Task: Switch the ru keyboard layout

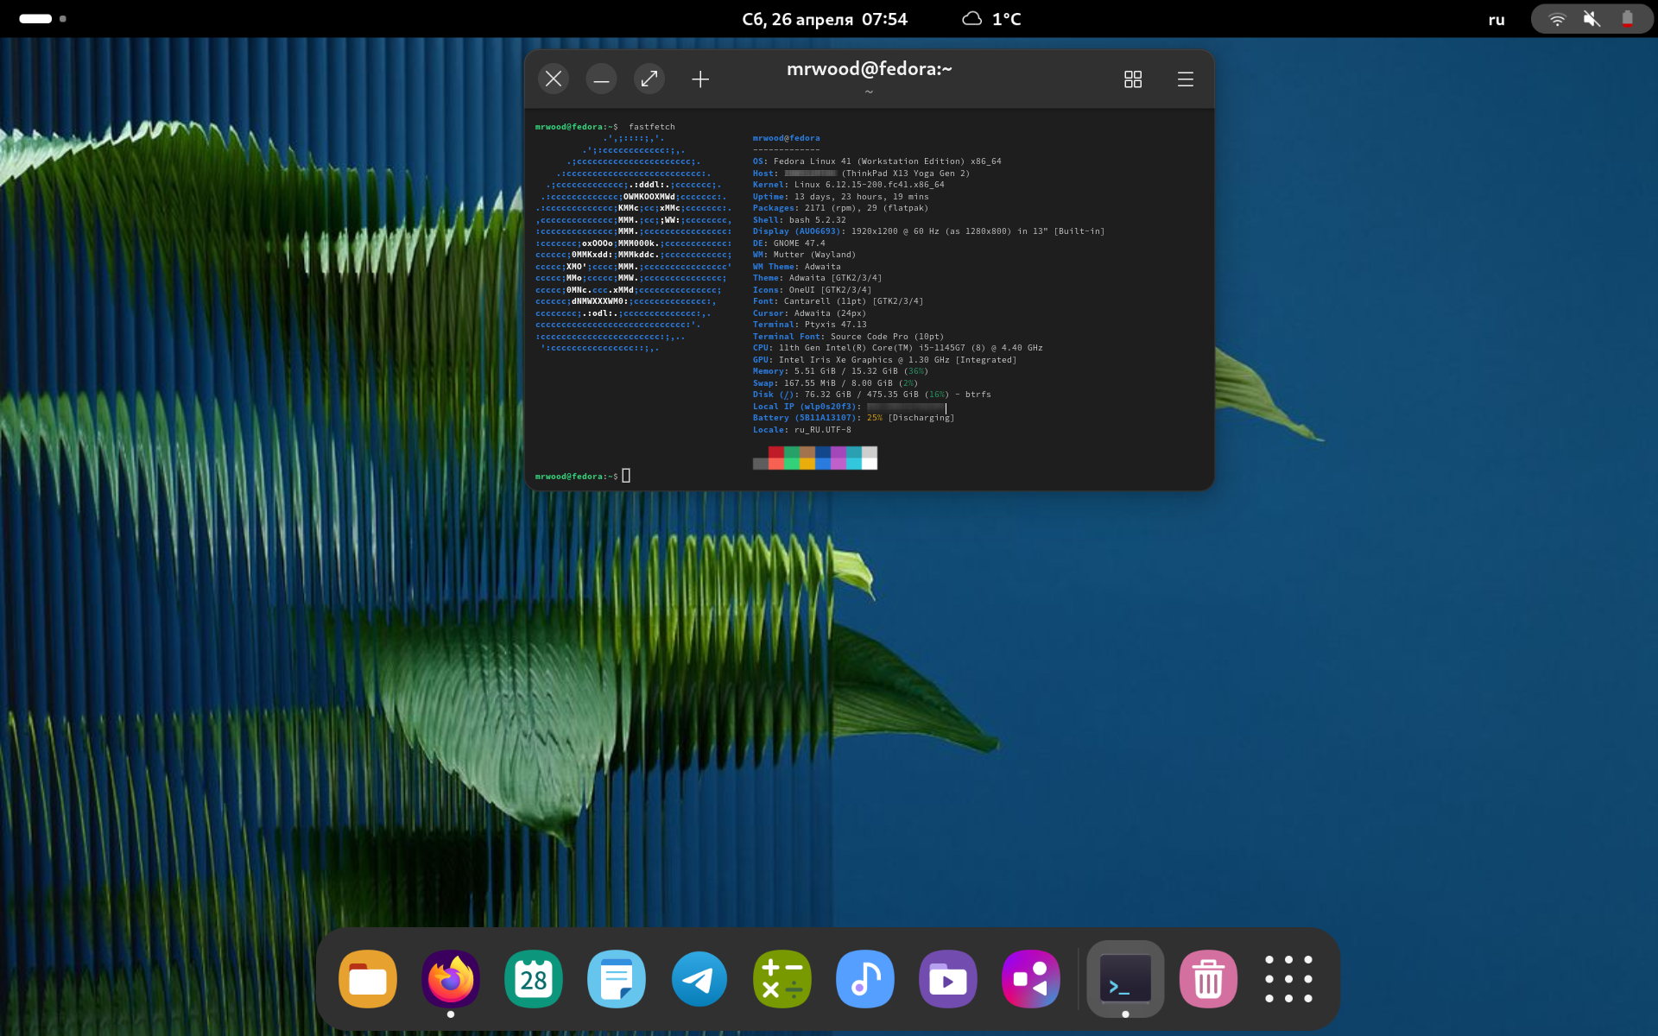Action: (1497, 20)
